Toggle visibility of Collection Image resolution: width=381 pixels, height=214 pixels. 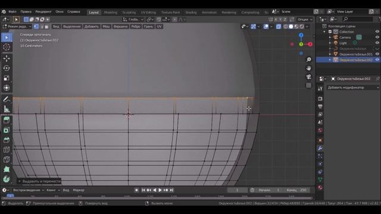[x=377, y=32]
